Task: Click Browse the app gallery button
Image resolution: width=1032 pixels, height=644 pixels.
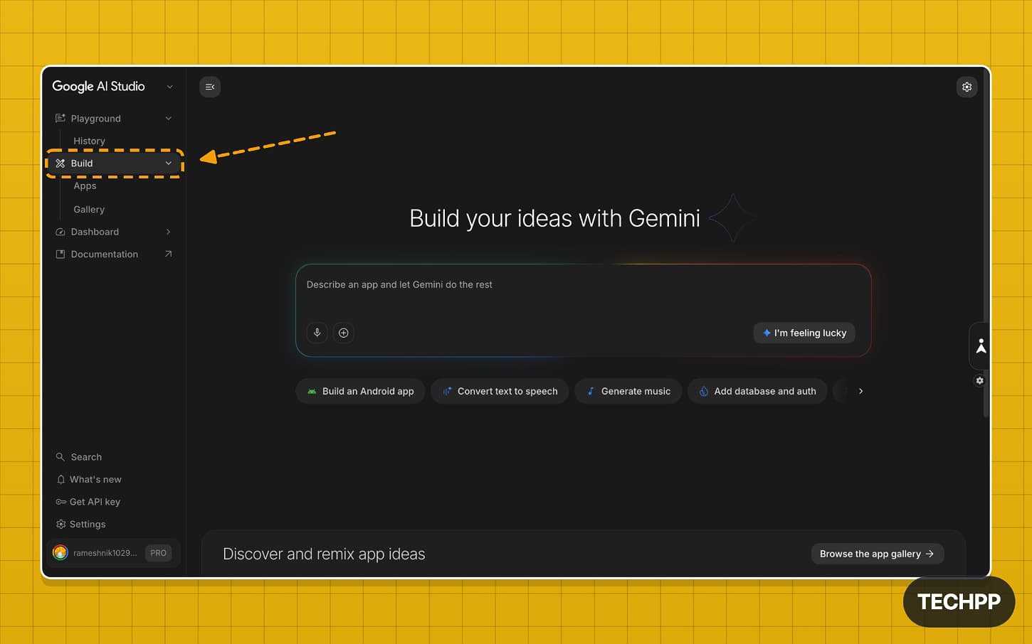Action: point(878,554)
